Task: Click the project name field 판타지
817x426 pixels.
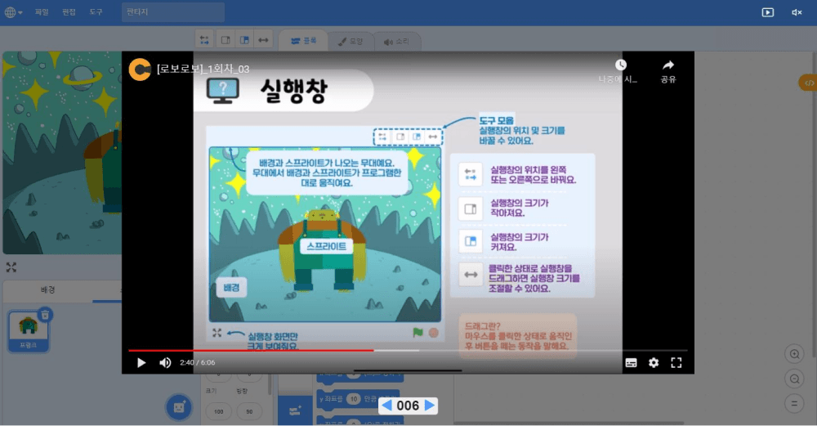Action: coord(173,12)
